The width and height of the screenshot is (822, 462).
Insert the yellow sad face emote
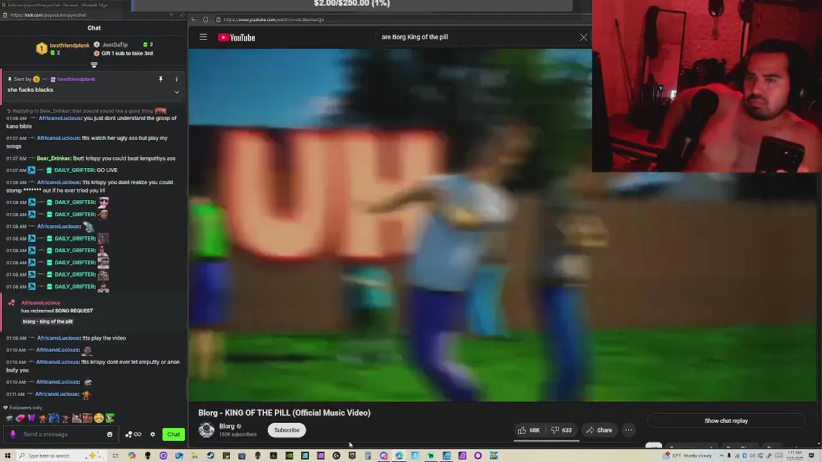point(99,418)
